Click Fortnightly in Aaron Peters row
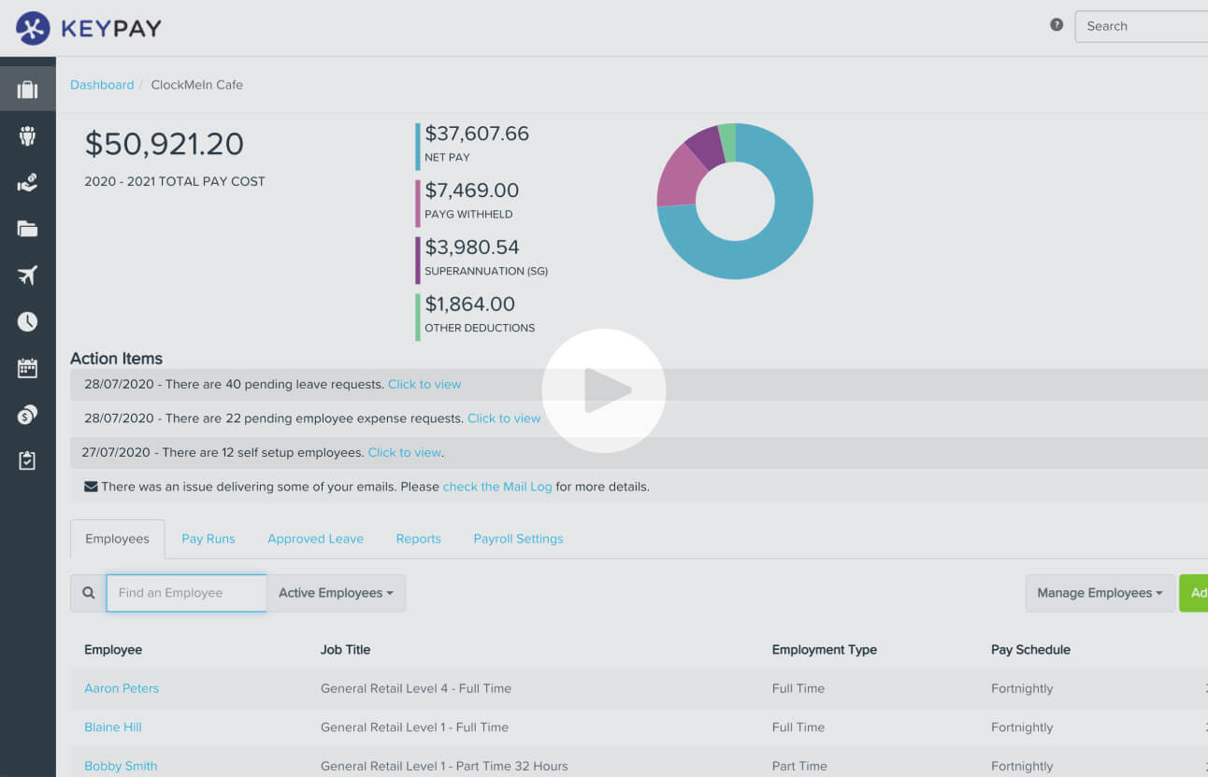Screen dimensions: 1208x777 1022,688
